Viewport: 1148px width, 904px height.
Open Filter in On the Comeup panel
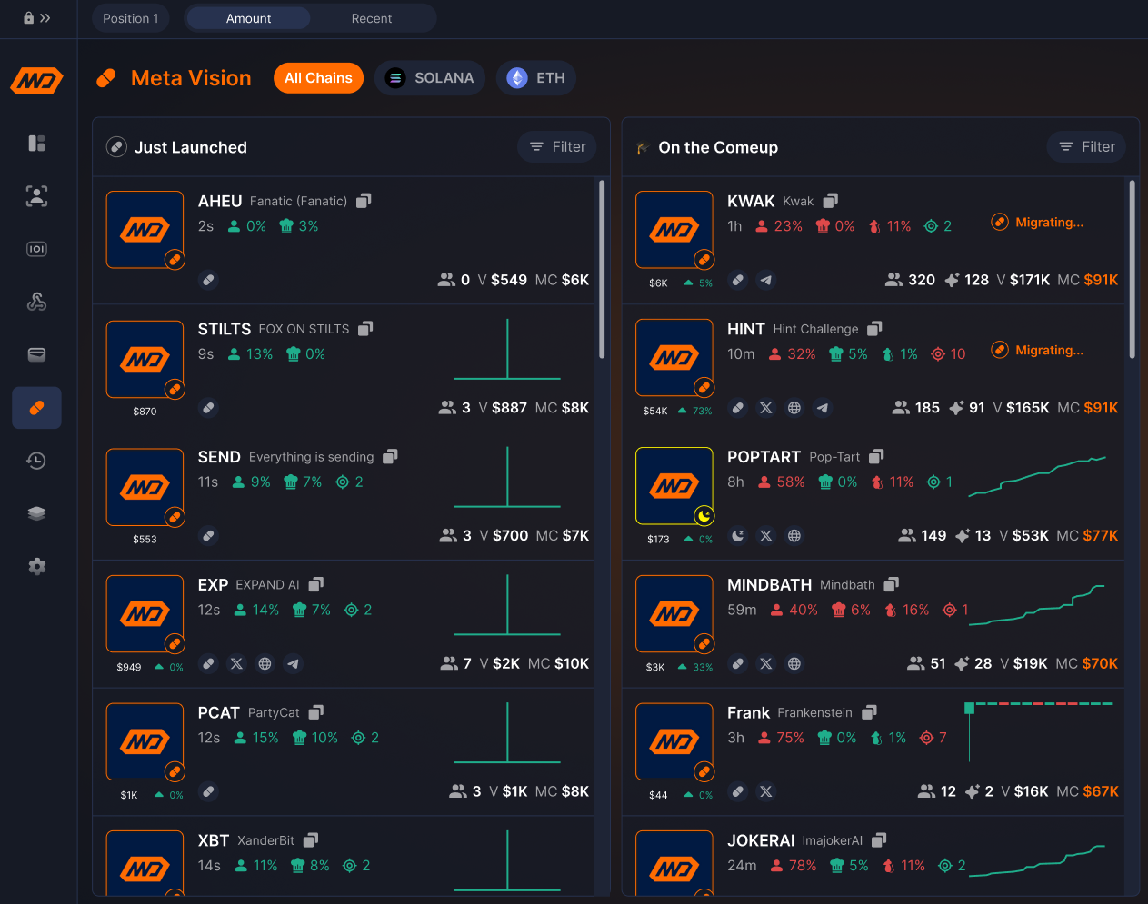pyautogui.click(x=1086, y=146)
